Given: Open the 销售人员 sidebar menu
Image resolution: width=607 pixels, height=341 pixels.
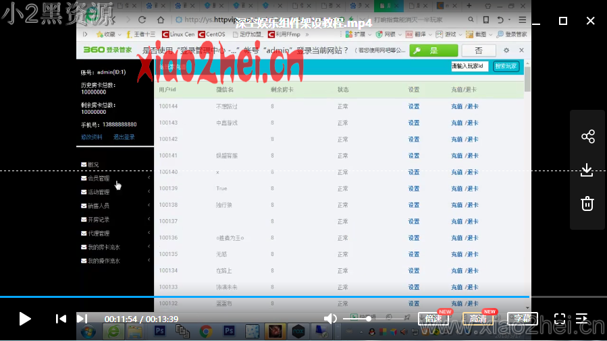Looking at the screenshot, I should pos(95,206).
